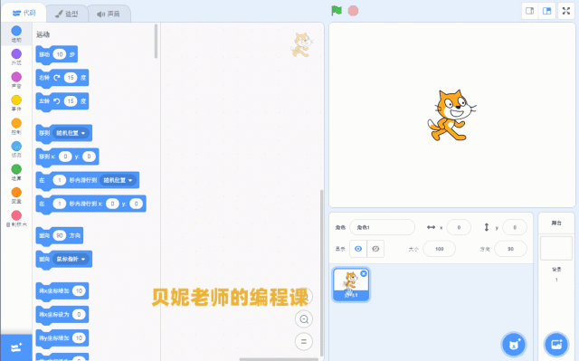Click the 将y坐标增加 10 block

coord(62,338)
